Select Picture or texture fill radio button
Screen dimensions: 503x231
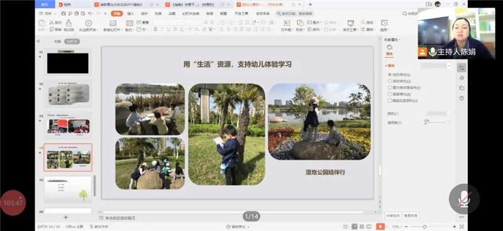tap(390, 87)
